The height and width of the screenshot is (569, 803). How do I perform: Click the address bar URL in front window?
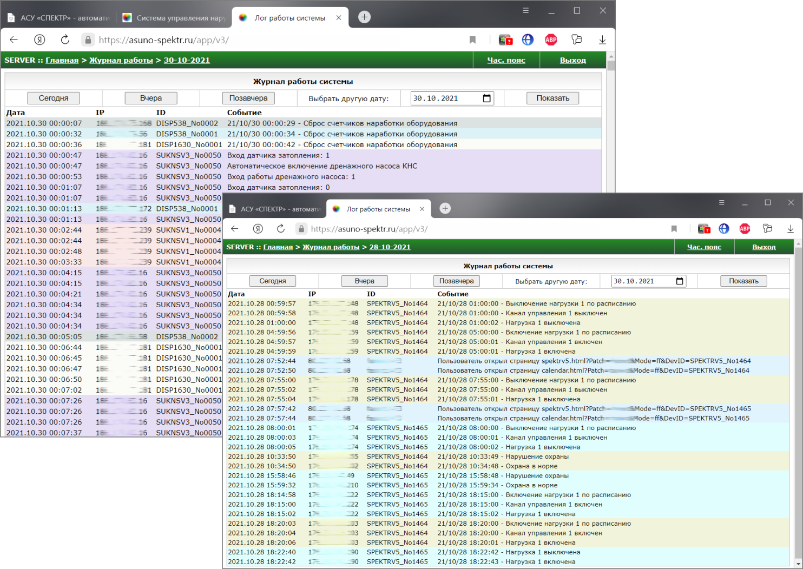pyautogui.click(x=369, y=229)
